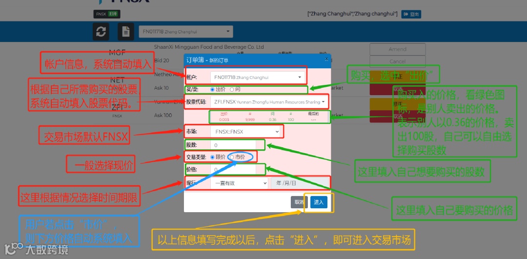Open the 市场 FNSX::FNSX dropdown
Screen dimensions: 527x259
[245, 132]
